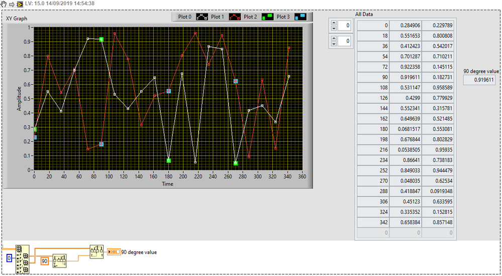Select the cell containing 0.800808

pos(438,36)
